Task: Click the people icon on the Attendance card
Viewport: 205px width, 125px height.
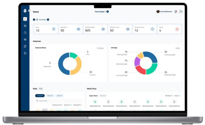Action: (78, 29)
